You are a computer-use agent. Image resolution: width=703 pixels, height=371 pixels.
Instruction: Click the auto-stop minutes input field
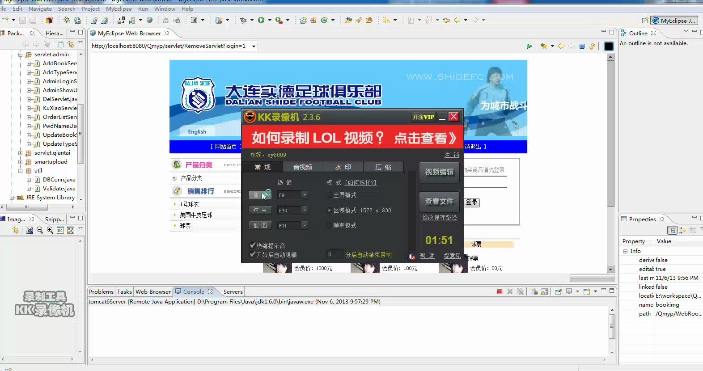[335, 254]
